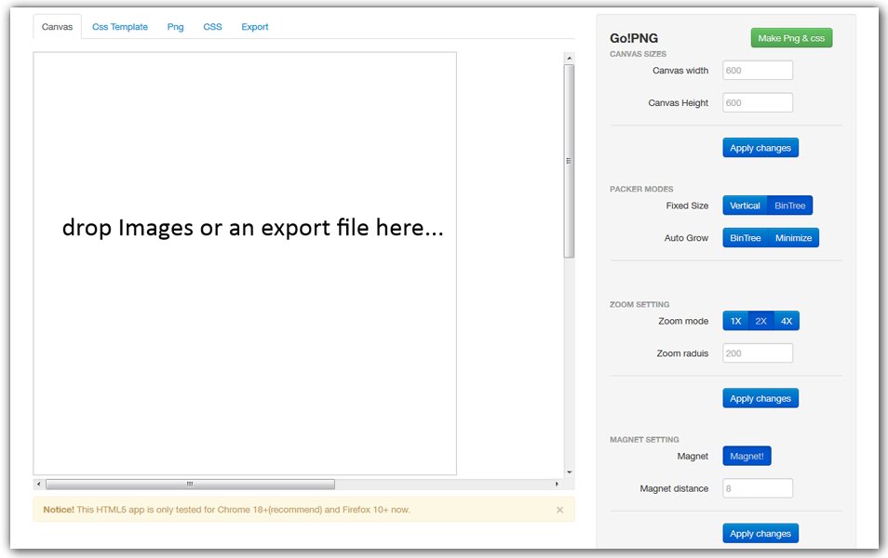Select BinTree under Fixed Size
Viewport: 888px width, 558px height.
(x=790, y=206)
